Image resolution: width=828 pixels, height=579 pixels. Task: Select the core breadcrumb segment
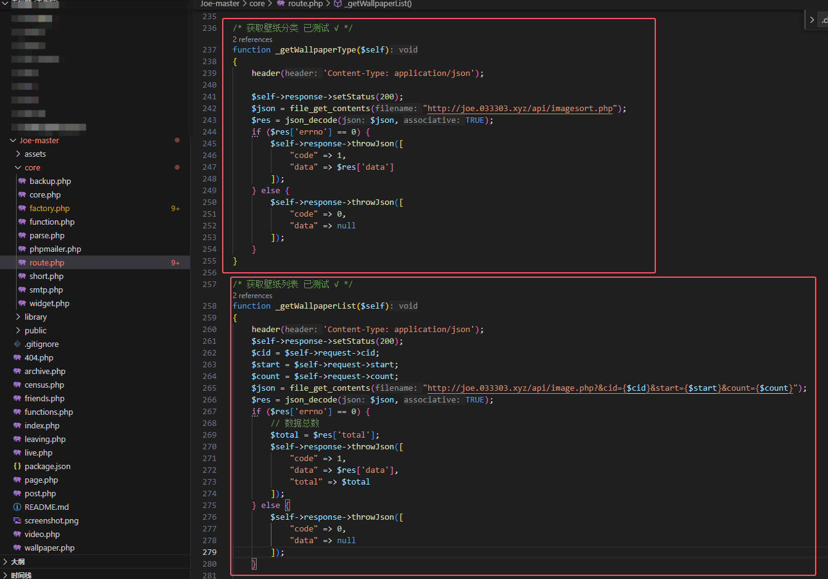point(257,4)
